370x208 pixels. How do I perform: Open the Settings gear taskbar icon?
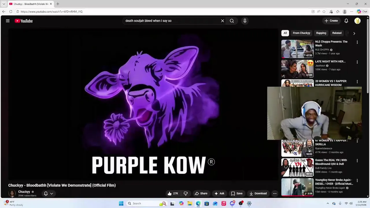(249, 203)
